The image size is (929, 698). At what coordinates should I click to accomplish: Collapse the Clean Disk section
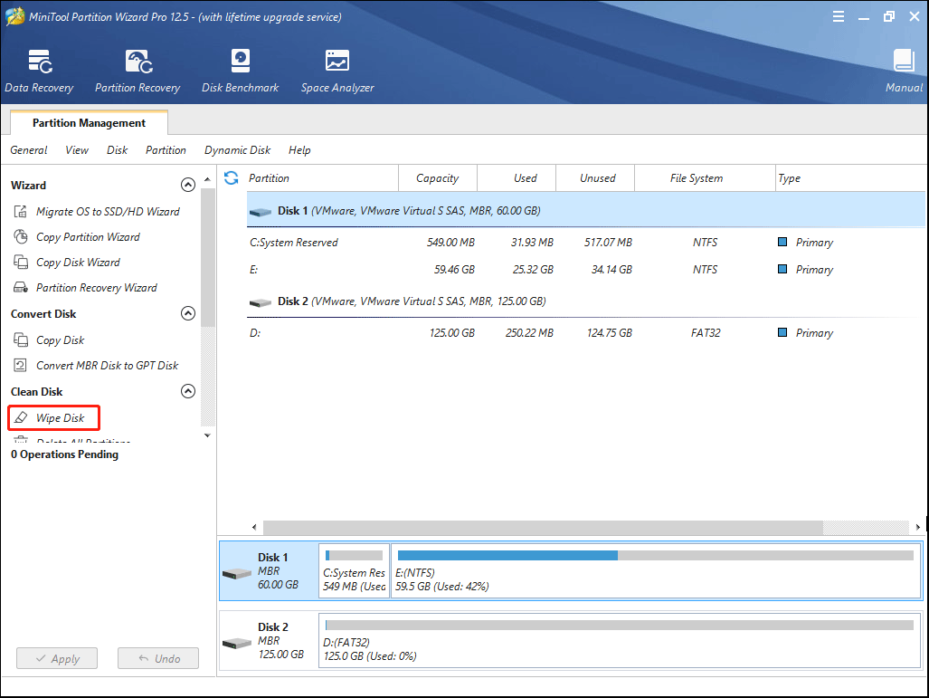(188, 391)
